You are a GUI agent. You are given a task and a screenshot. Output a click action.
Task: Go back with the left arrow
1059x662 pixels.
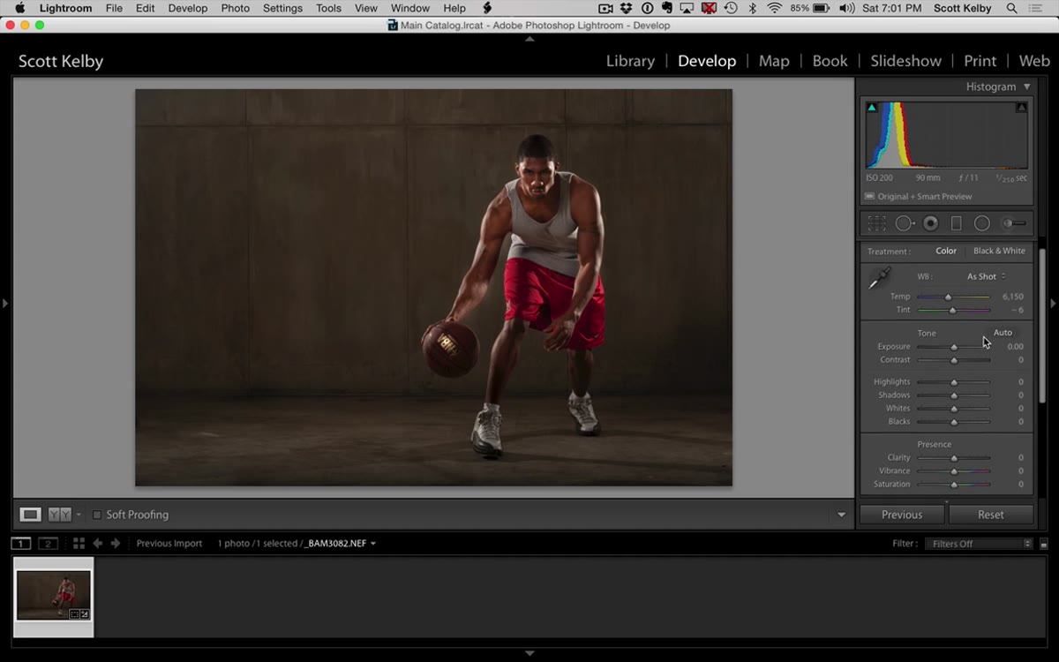98,544
